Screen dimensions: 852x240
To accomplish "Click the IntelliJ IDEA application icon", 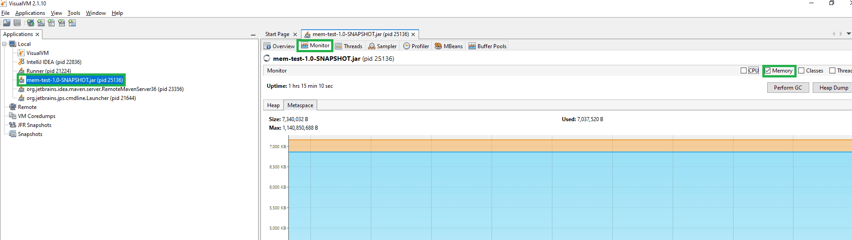I will click(x=21, y=62).
